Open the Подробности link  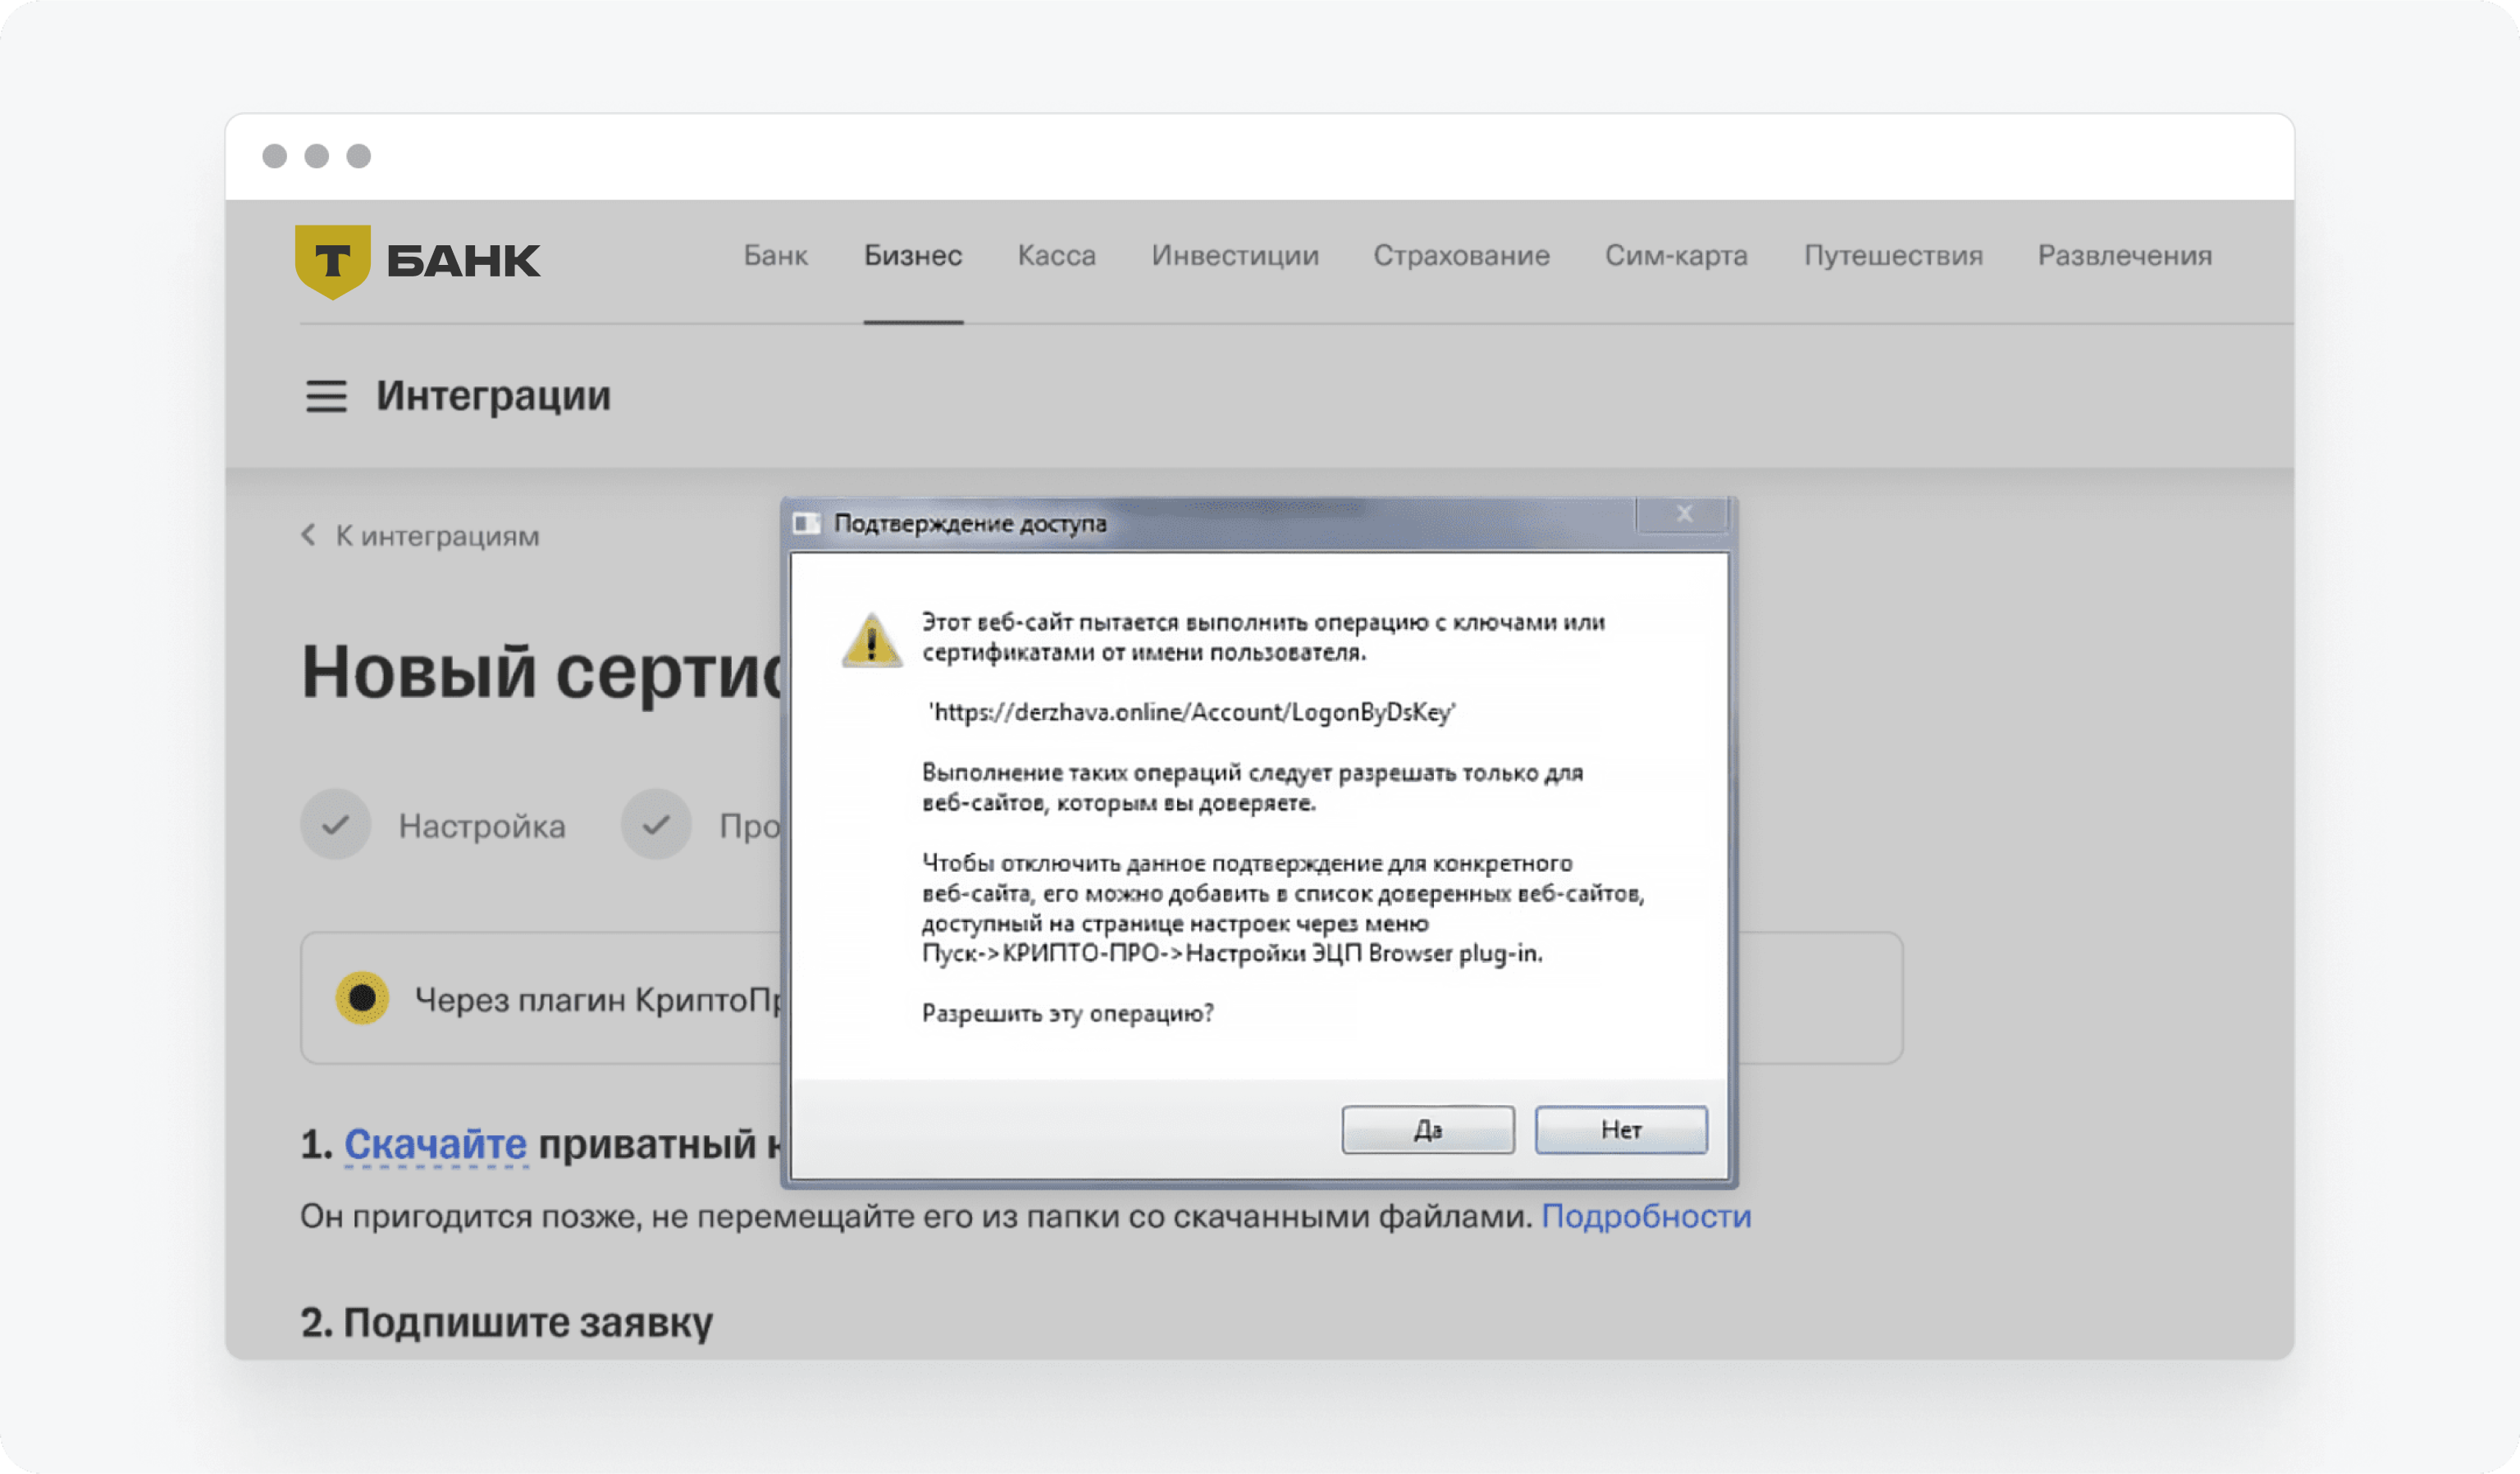pos(1646,1216)
